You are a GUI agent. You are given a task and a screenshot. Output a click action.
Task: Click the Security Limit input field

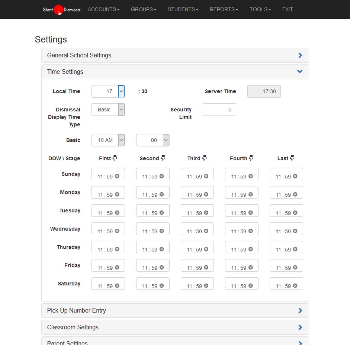coord(219,110)
